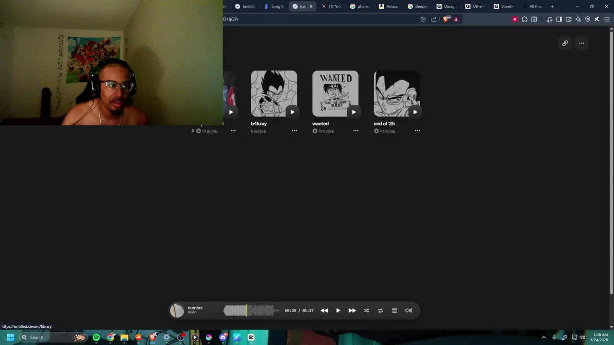Open options for the pinned krayjae project

tap(233, 131)
